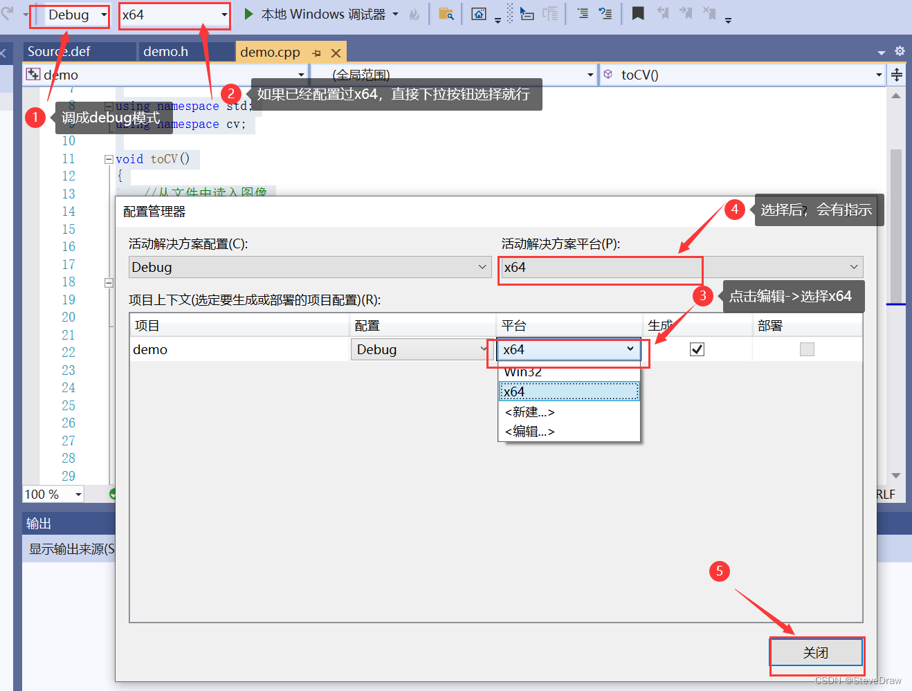The width and height of the screenshot is (912, 691).
Task: Collapse the using namespace region
Action: pos(109,107)
